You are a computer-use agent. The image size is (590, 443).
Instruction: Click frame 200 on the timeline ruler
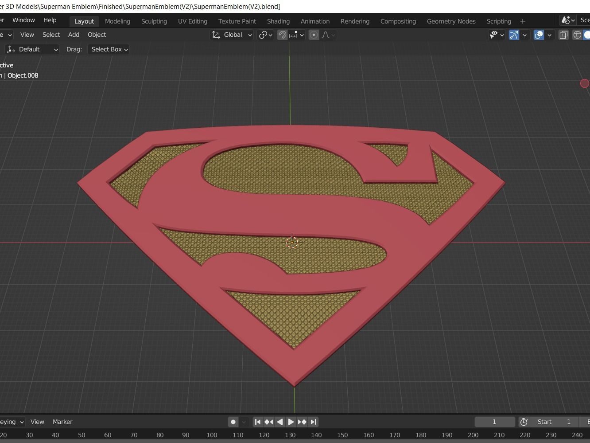tap(473, 435)
